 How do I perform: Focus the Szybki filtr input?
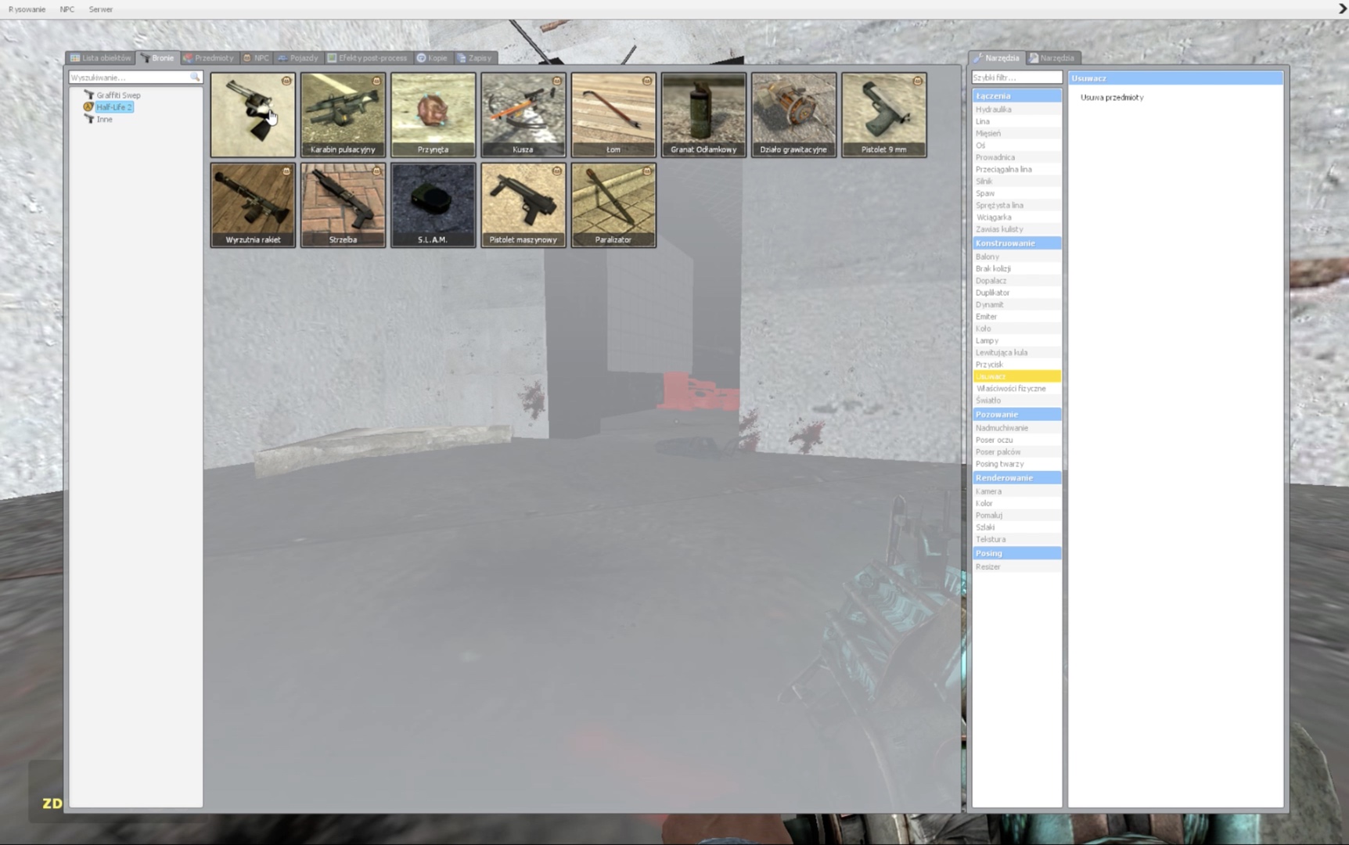tap(1016, 77)
